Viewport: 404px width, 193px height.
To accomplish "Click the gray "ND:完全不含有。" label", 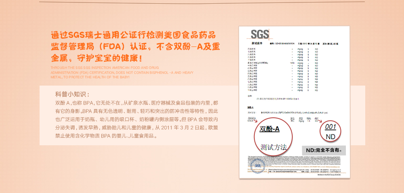I will (x=324, y=150).
